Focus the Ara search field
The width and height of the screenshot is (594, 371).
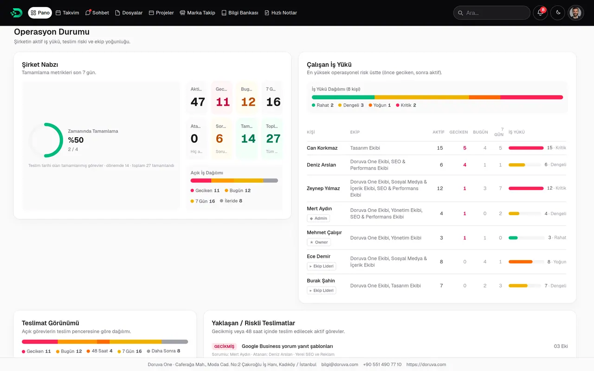coord(492,13)
